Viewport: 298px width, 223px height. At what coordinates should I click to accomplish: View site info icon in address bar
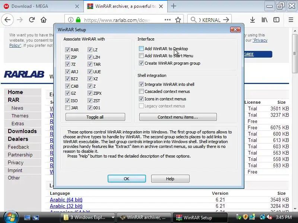71,20
